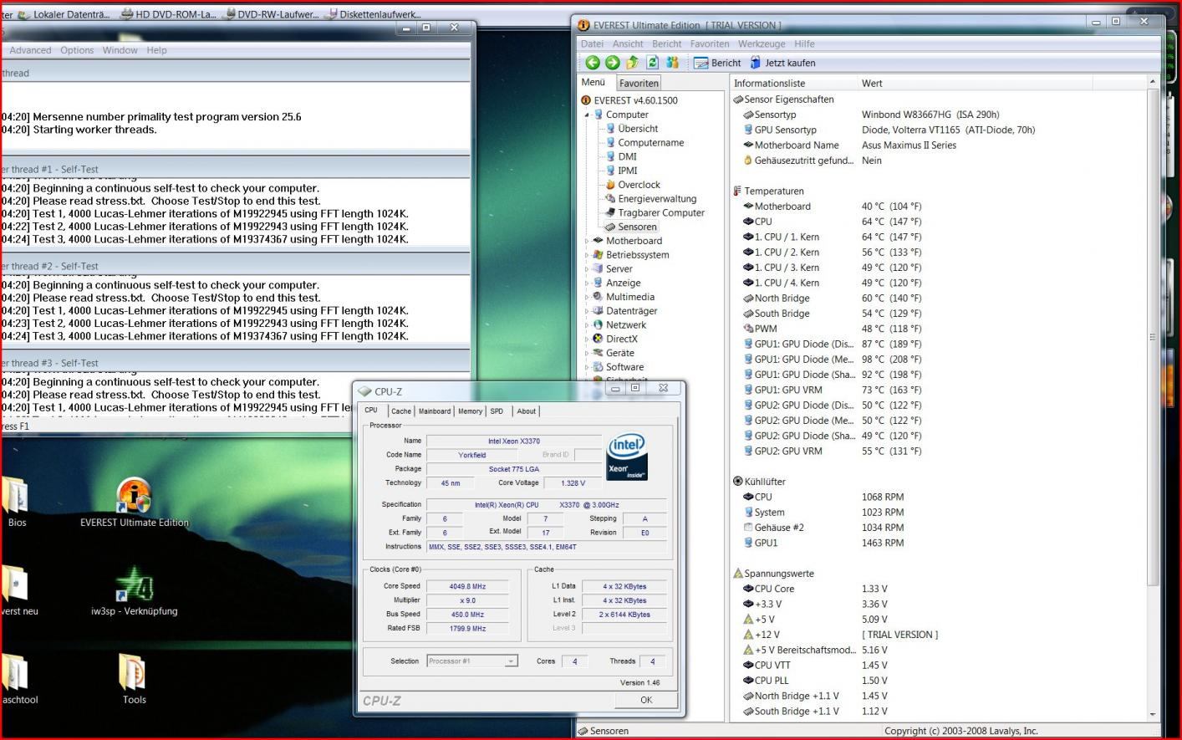Open the Werkzeuge menu

(x=761, y=44)
